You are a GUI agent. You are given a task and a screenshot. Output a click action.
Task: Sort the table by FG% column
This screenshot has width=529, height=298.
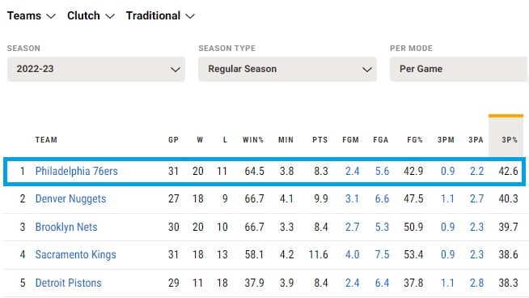pos(415,140)
